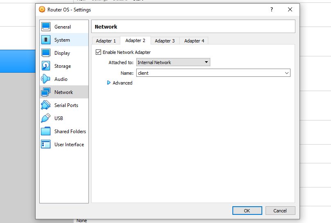This screenshot has width=331, height=223.
Task: Open the Audio category label
Action: coord(61,79)
